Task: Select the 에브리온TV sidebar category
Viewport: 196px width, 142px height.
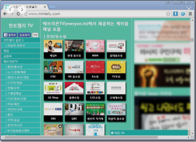Action: pyautogui.click(x=21, y=61)
